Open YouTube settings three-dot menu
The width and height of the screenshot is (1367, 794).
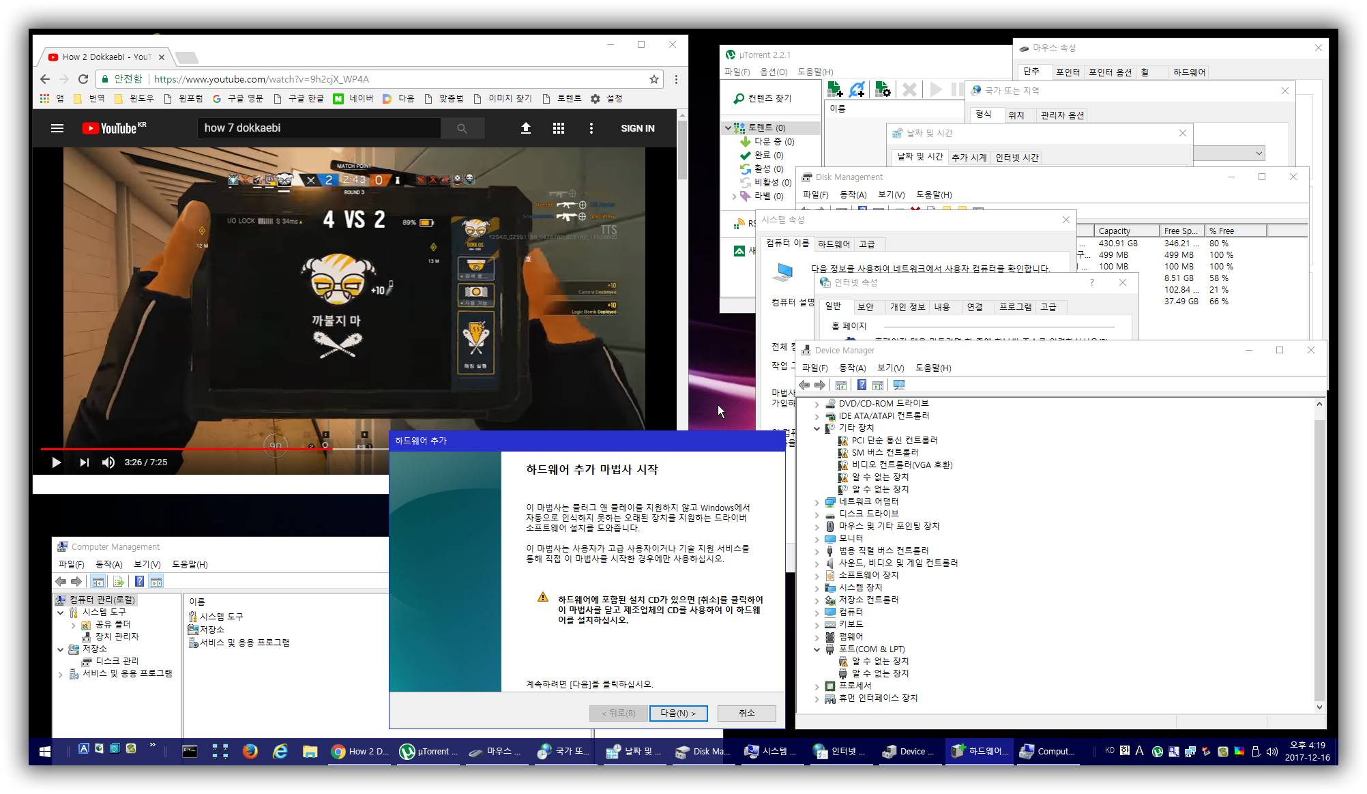click(591, 128)
